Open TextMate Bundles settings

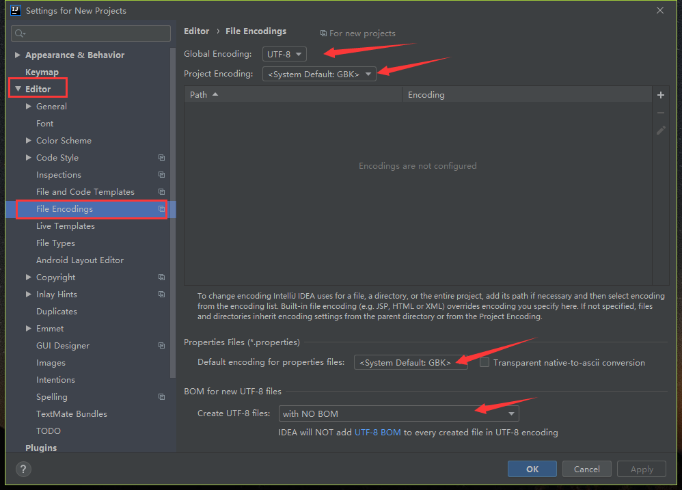pyautogui.click(x=72, y=414)
